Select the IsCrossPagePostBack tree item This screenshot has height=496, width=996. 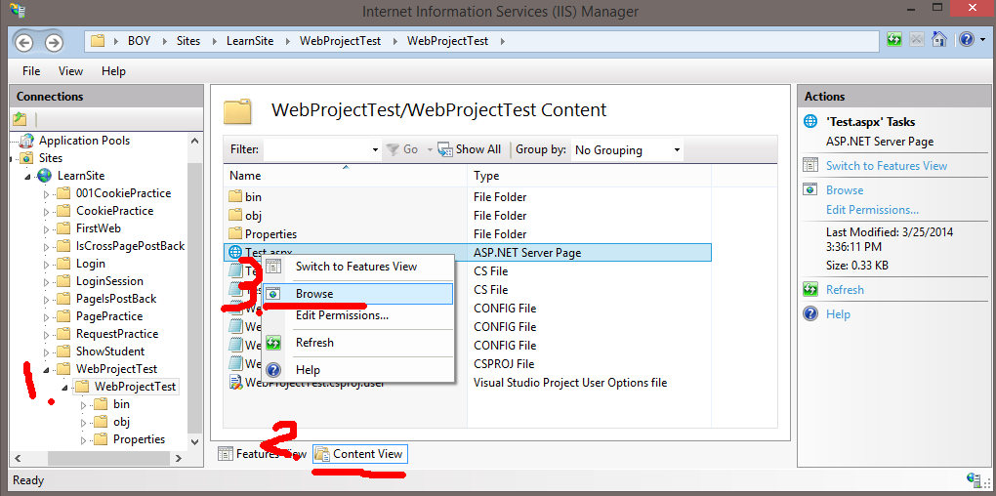130,246
